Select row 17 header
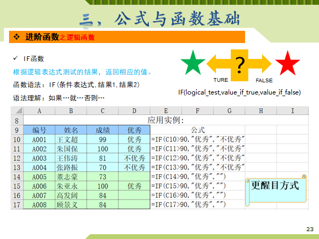 [17, 204]
